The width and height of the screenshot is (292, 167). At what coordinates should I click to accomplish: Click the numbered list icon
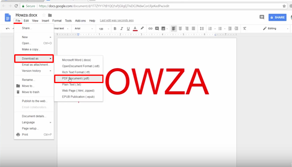210,28
